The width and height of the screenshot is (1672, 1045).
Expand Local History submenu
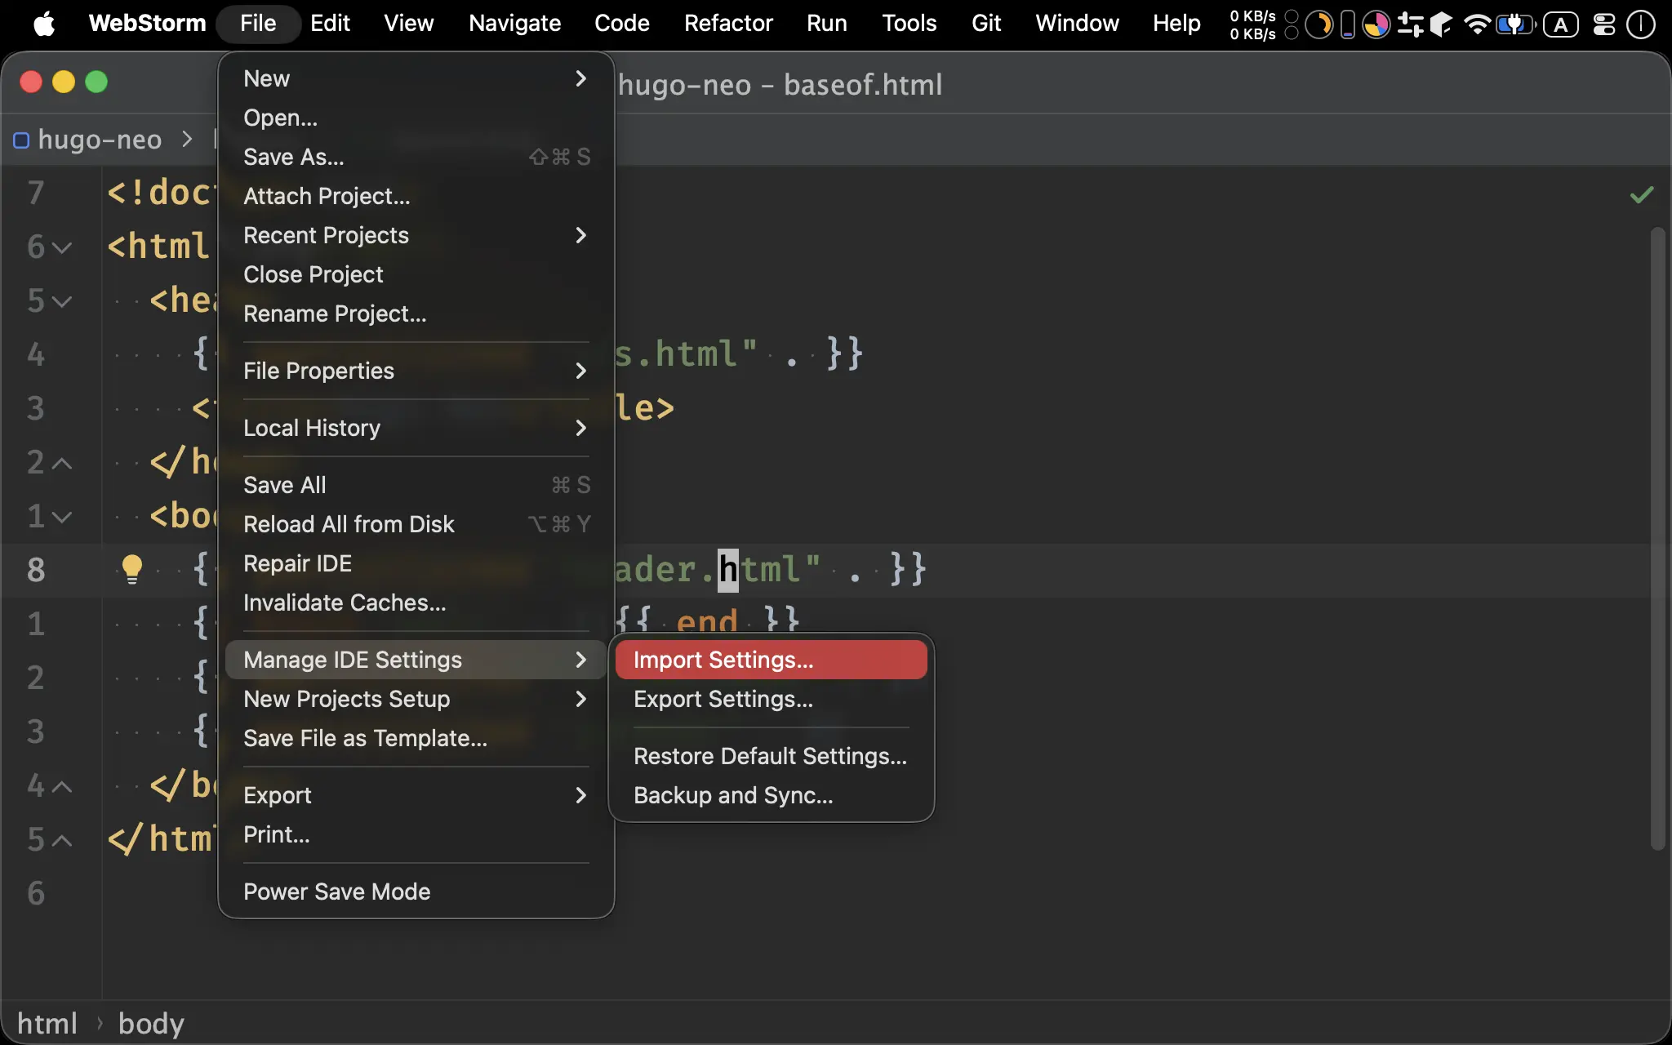(x=416, y=428)
